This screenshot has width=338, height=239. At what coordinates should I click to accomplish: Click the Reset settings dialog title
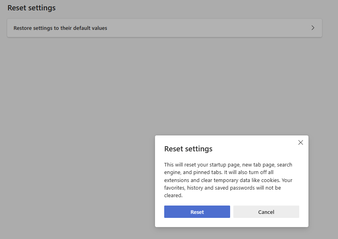click(x=188, y=149)
